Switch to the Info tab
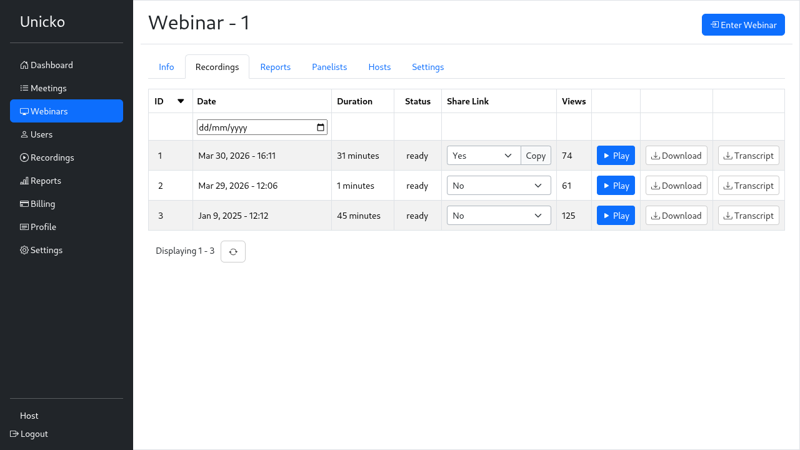 (x=166, y=67)
